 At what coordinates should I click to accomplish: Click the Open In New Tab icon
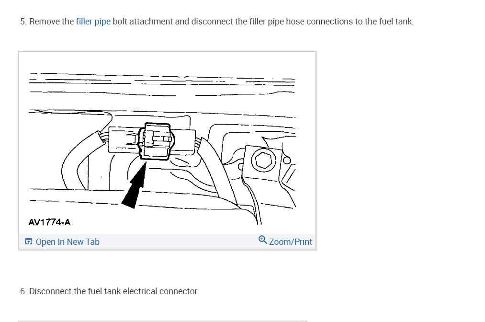28,241
